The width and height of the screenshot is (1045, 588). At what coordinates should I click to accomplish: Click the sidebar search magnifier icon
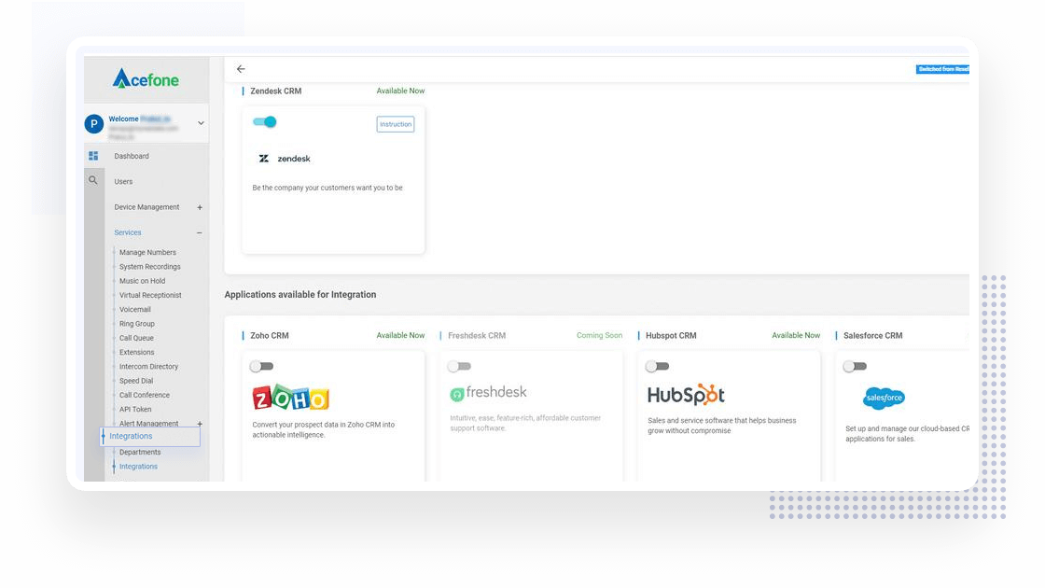[93, 180]
